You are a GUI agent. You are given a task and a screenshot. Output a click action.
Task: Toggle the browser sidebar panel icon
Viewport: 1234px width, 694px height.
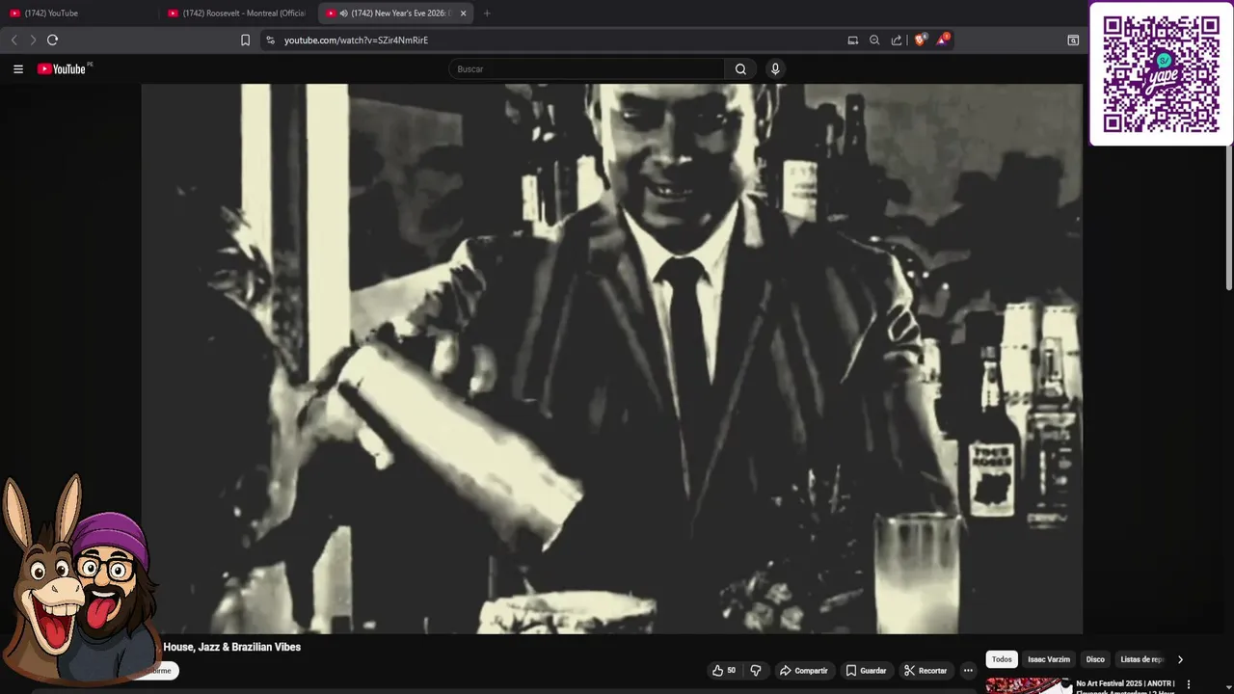tap(1073, 40)
